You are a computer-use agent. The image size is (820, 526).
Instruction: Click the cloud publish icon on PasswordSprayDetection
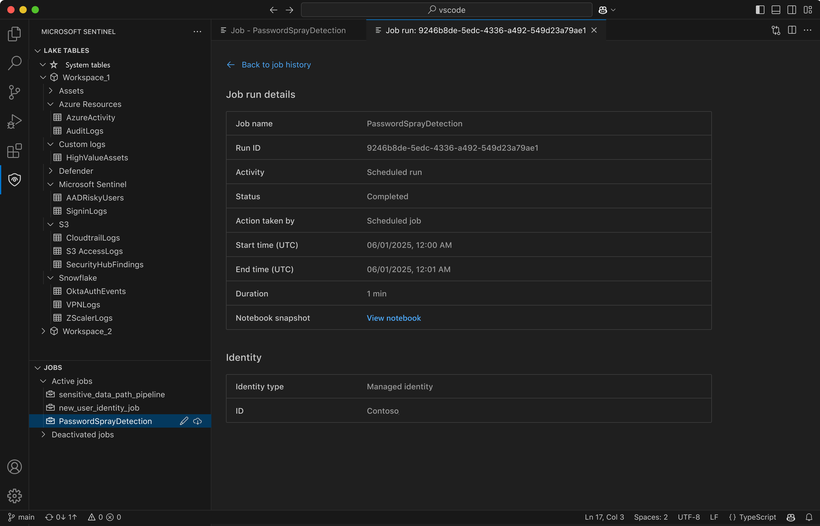[x=197, y=421]
